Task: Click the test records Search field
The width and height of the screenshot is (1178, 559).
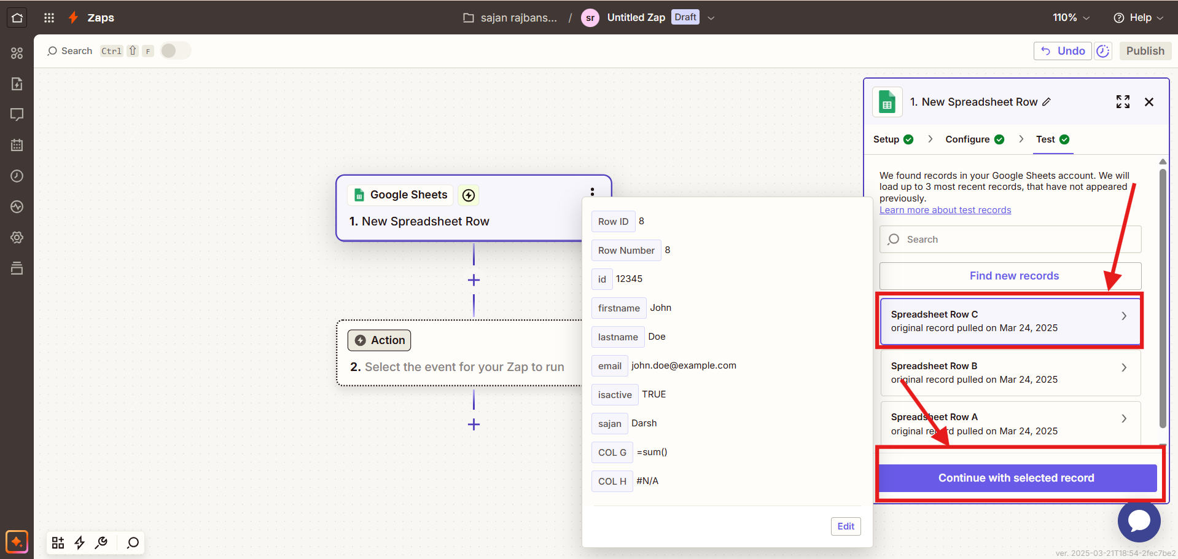Action: pyautogui.click(x=1010, y=240)
